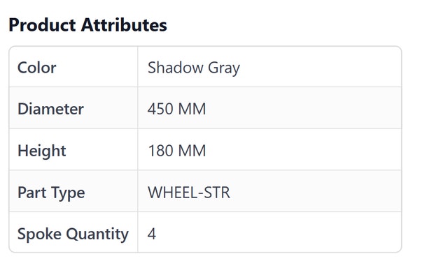
Task: Select the Spoke Quantity label cell
Action: pyautogui.click(x=73, y=232)
